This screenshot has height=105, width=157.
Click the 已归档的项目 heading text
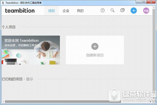click(x=12, y=79)
